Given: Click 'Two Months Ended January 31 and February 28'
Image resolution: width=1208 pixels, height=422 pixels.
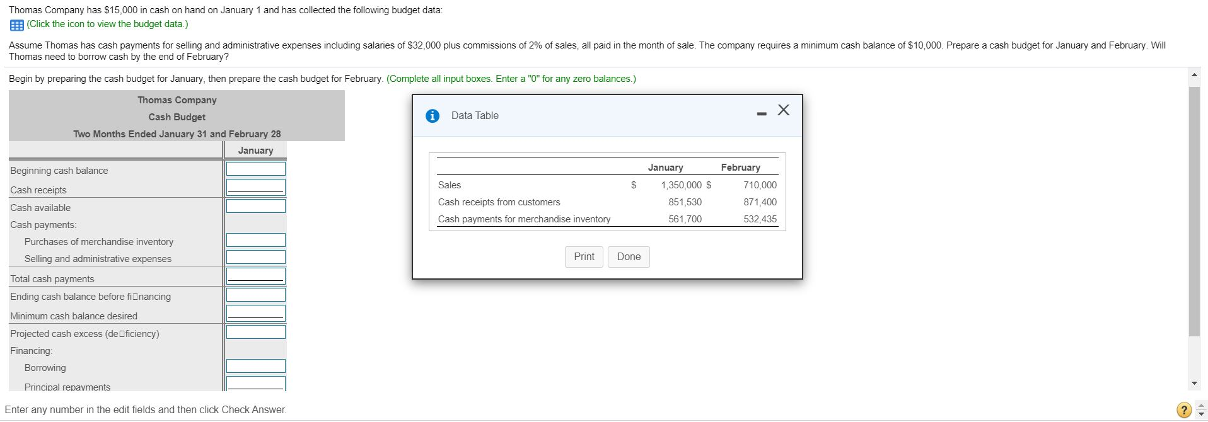Looking at the screenshot, I should click(x=177, y=134).
